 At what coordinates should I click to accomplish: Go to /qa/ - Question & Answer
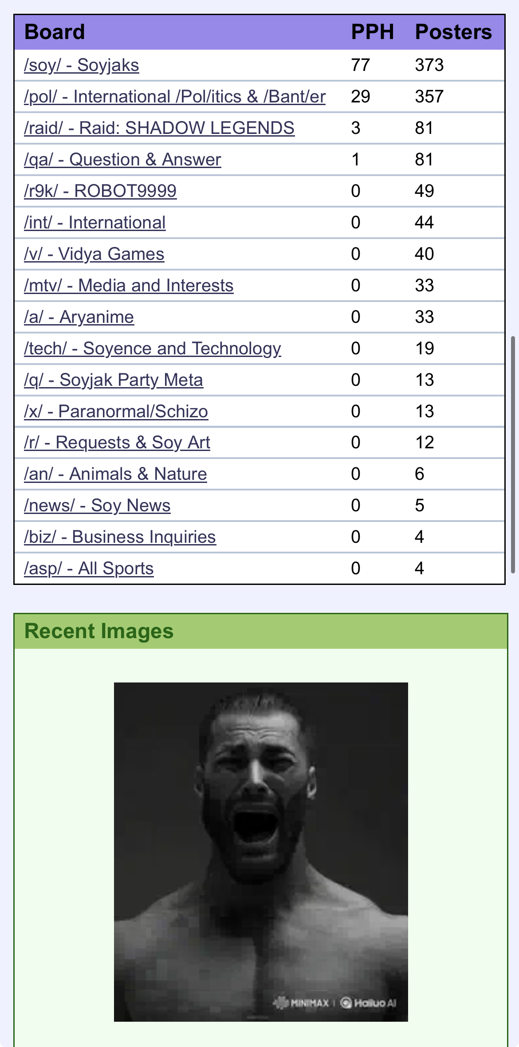tap(122, 160)
